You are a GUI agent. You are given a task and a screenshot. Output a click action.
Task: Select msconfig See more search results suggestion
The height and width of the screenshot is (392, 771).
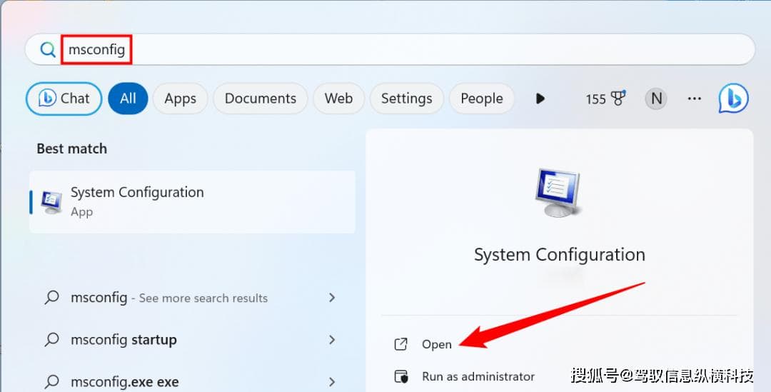click(192, 298)
